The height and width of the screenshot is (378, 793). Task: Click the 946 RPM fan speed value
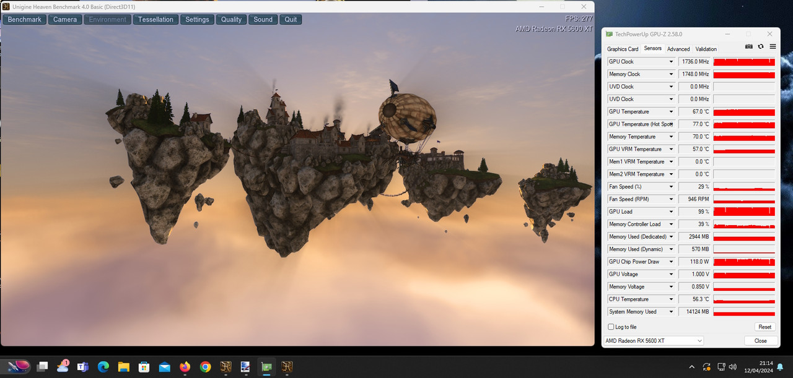[x=694, y=199]
